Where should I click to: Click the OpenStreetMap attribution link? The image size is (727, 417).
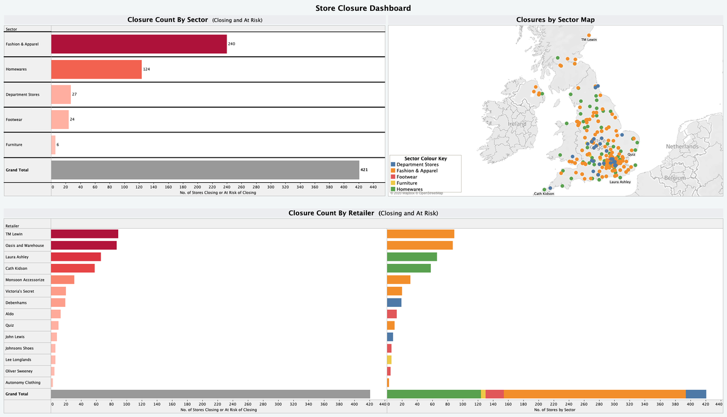tap(431, 193)
